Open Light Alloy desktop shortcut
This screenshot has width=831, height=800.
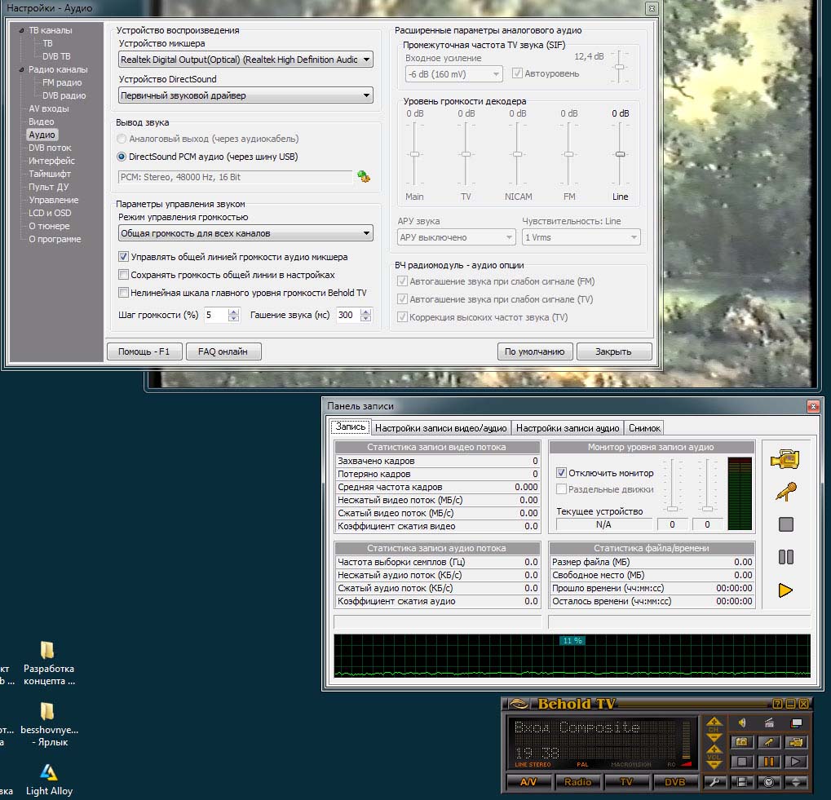click(x=49, y=771)
